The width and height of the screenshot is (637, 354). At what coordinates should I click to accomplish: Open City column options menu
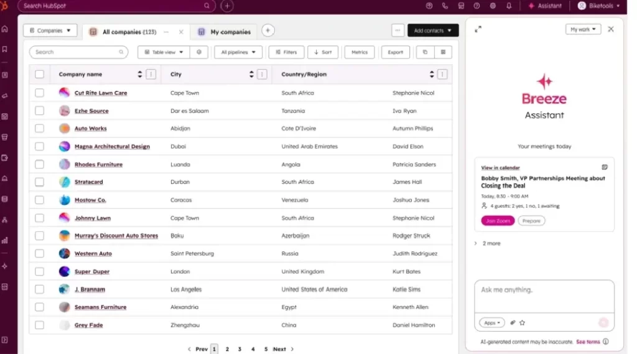point(262,75)
